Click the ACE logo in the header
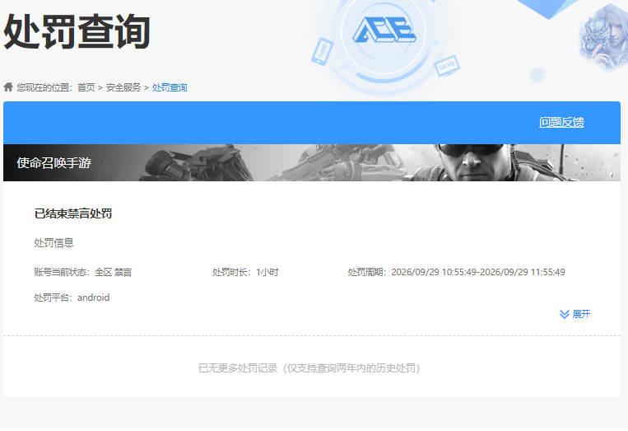Viewport: 628px width, 431px height. click(384, 30)
